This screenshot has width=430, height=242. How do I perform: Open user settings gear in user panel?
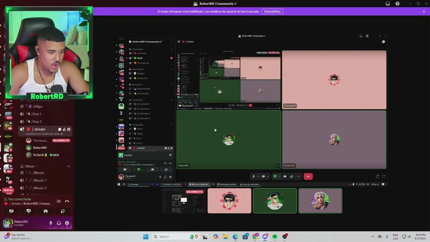point(67,223)
